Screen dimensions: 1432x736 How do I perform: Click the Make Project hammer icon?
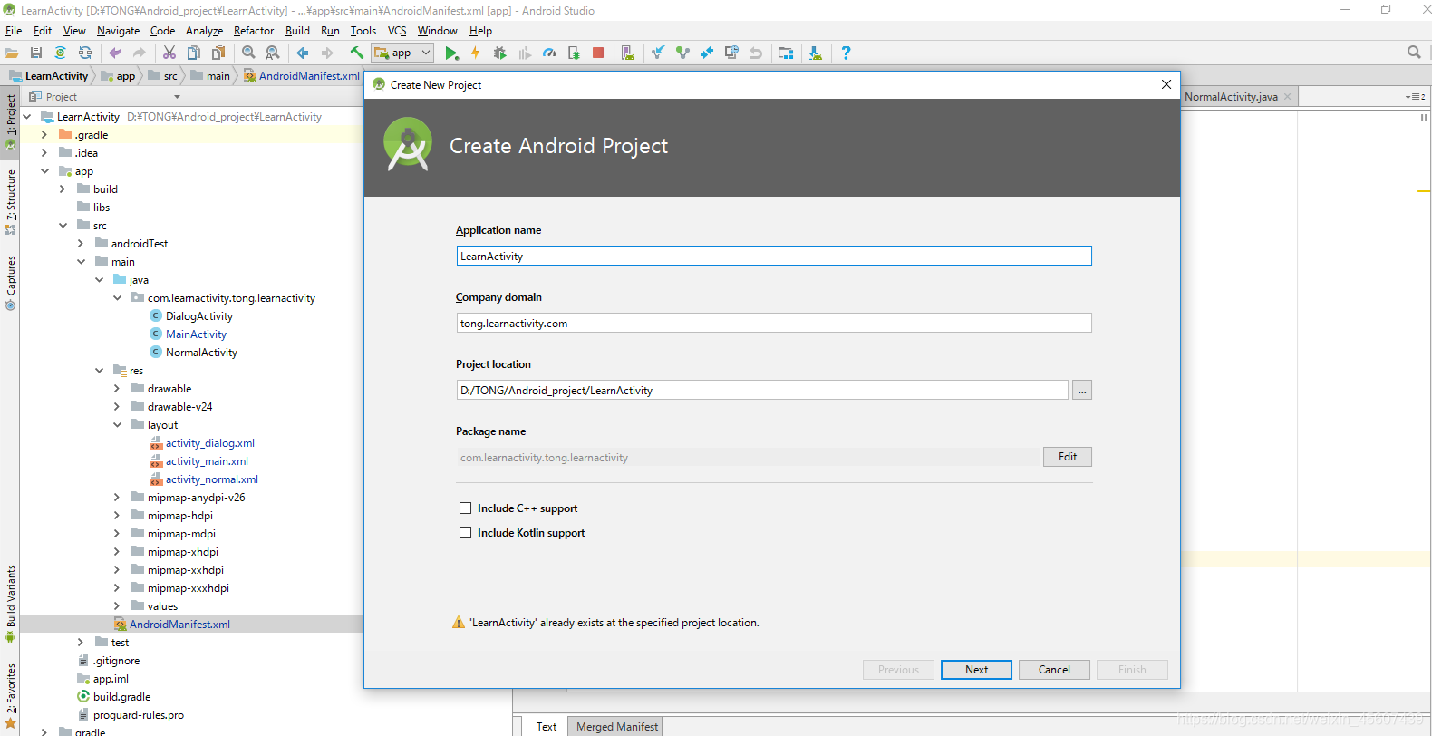(x=357, y=53)
